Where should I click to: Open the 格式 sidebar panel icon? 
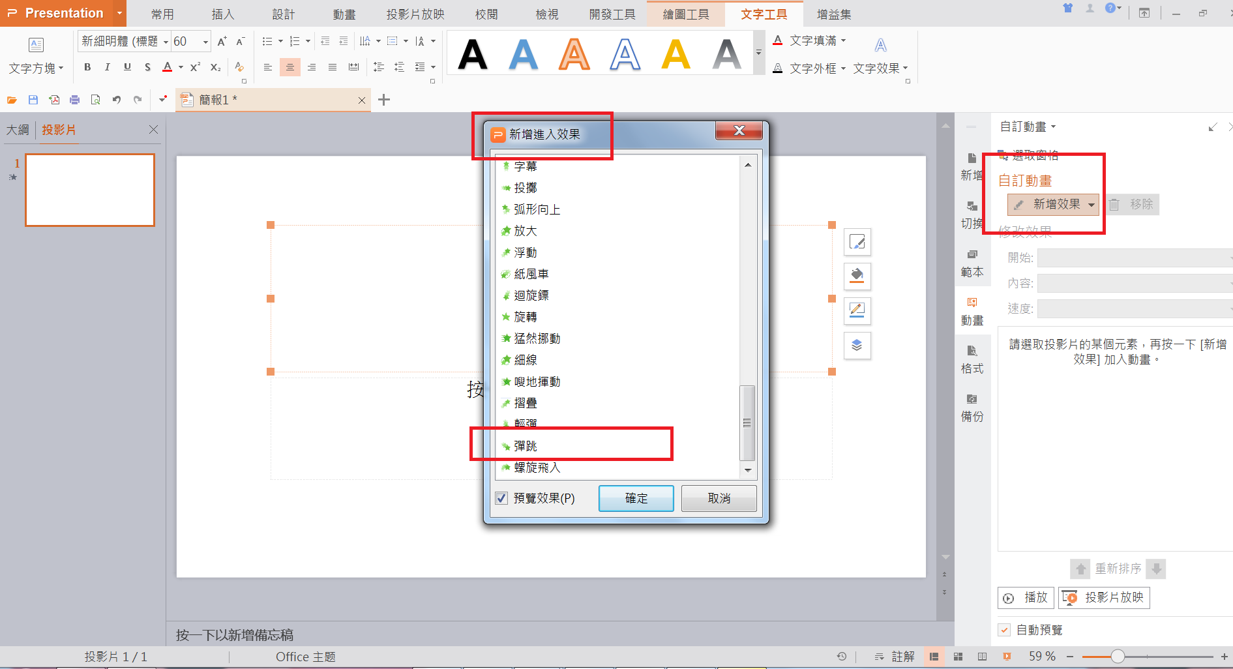click(x=972, y=360)
